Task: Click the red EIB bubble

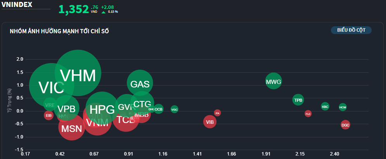Action: pos(49,115)
